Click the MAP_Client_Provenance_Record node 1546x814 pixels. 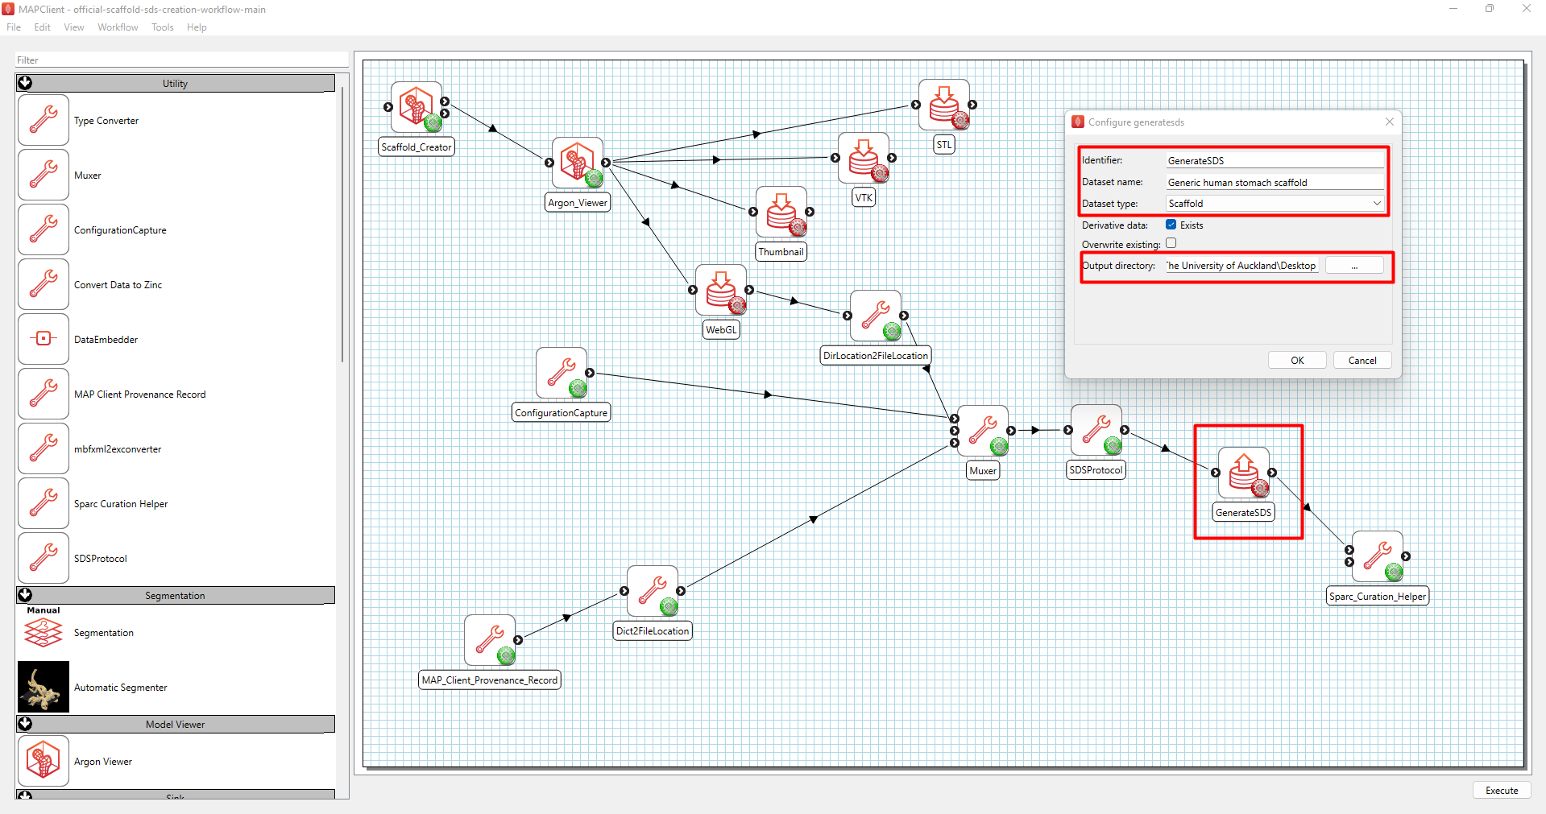coord(490,640)
